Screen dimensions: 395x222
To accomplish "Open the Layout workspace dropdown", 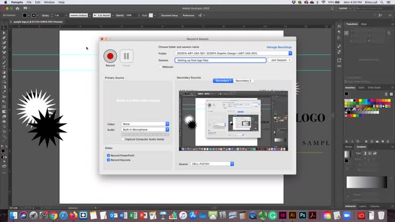I will tap(345, 9).
